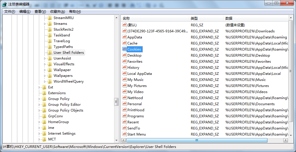Open the 编辑(E) menu

(25, 12)
